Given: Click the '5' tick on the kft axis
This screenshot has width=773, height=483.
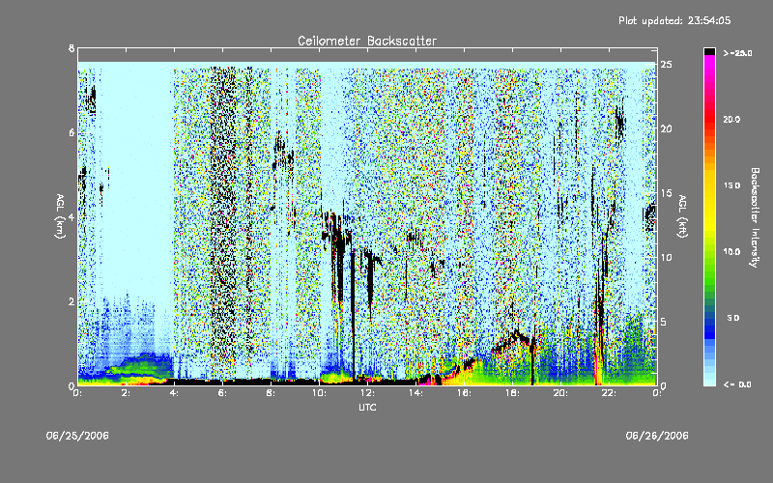Looking at the screenshot, I should [x=664, y=322].
